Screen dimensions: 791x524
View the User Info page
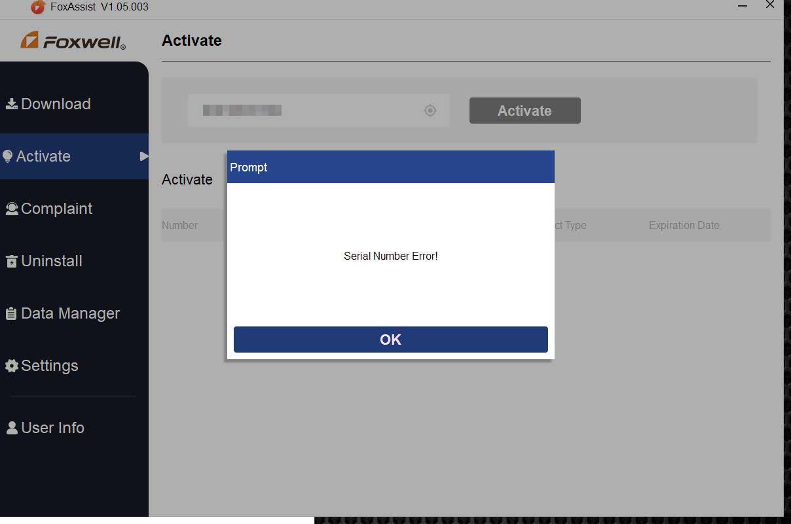[x=74, y=428]
